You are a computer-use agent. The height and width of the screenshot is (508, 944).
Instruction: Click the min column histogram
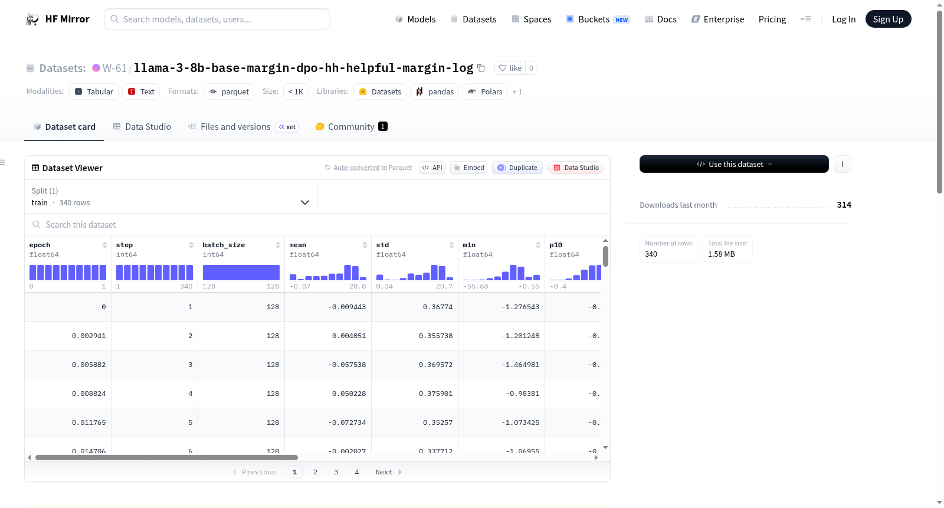(501, 273)
